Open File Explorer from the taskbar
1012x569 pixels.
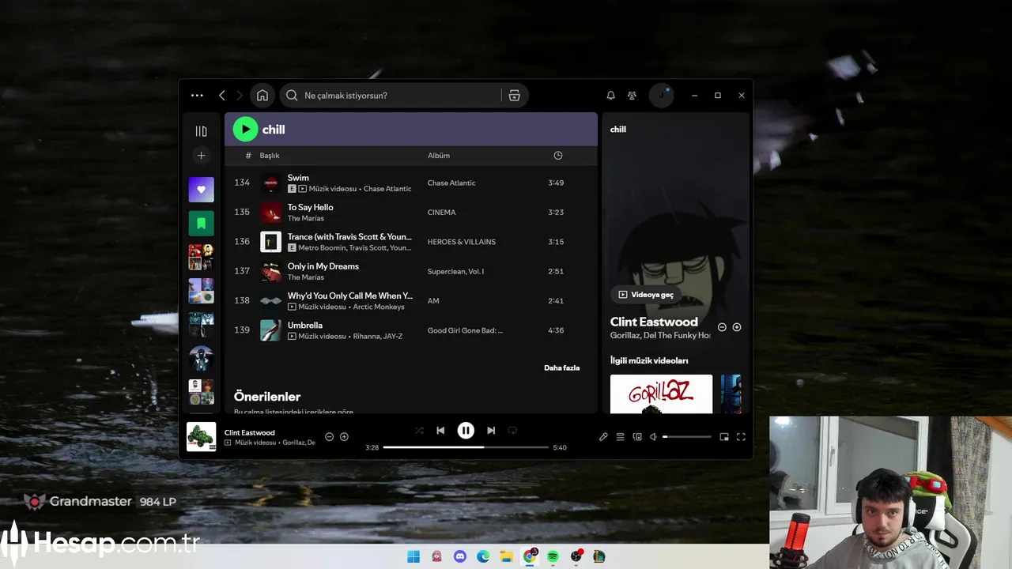pos(506,556)
